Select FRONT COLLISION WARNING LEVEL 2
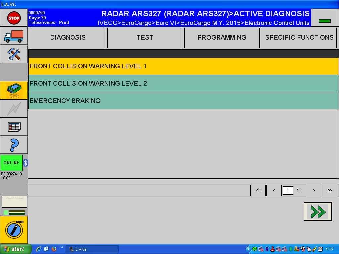The width and height of the screenshot is (339, 254). point(183,84)
